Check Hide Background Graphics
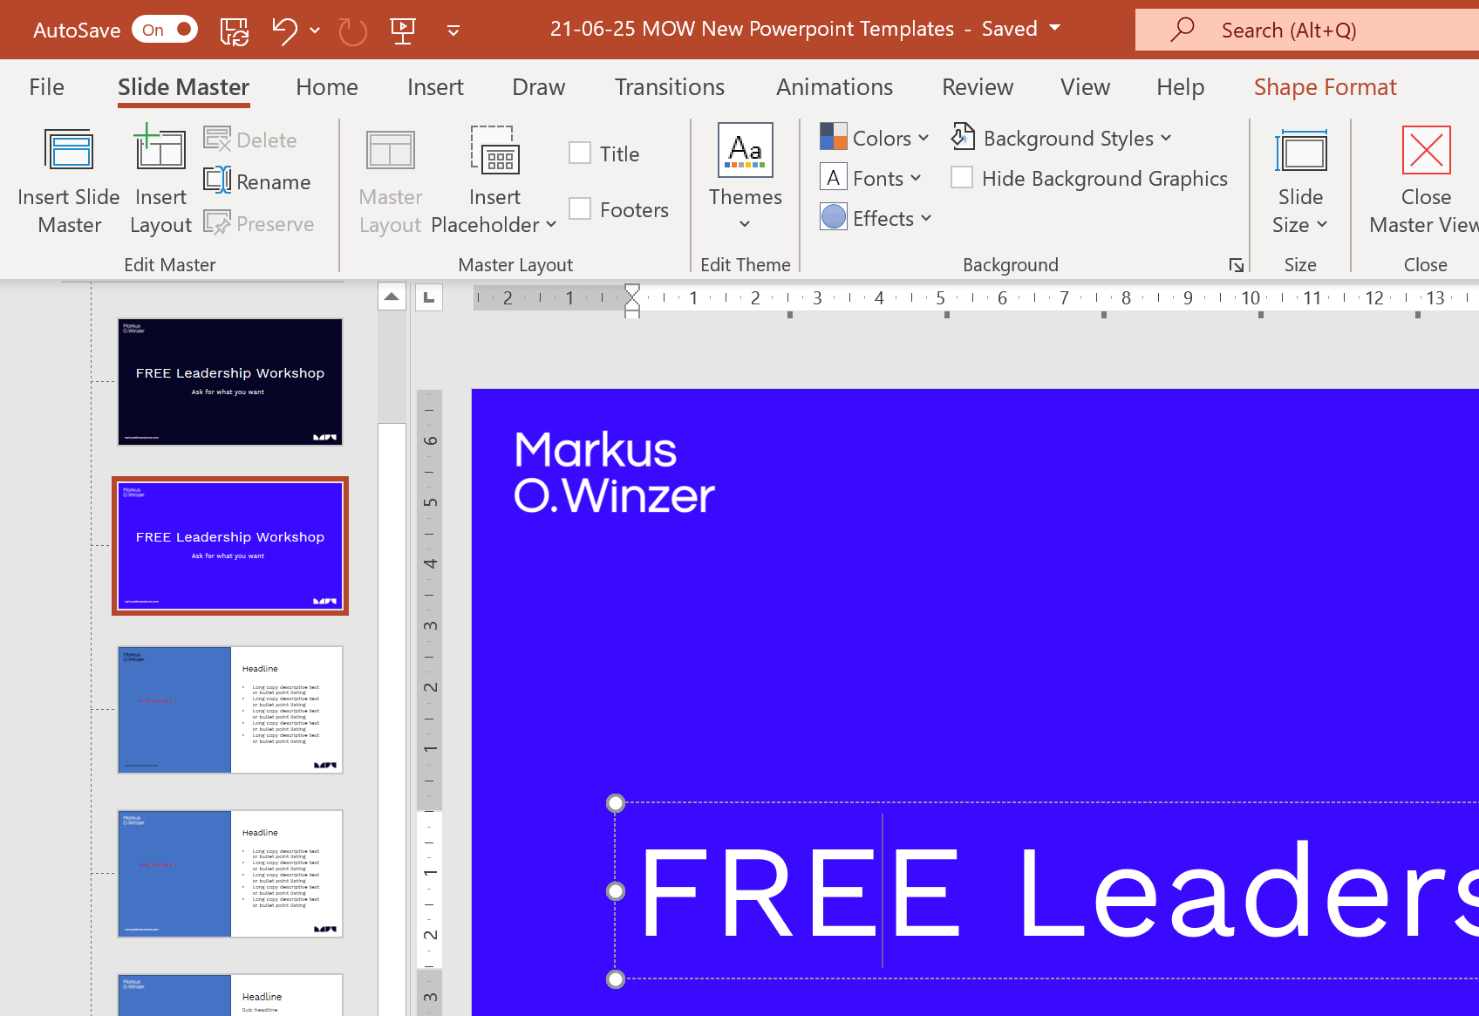Screen dimensions: 1479x1016 962,177
